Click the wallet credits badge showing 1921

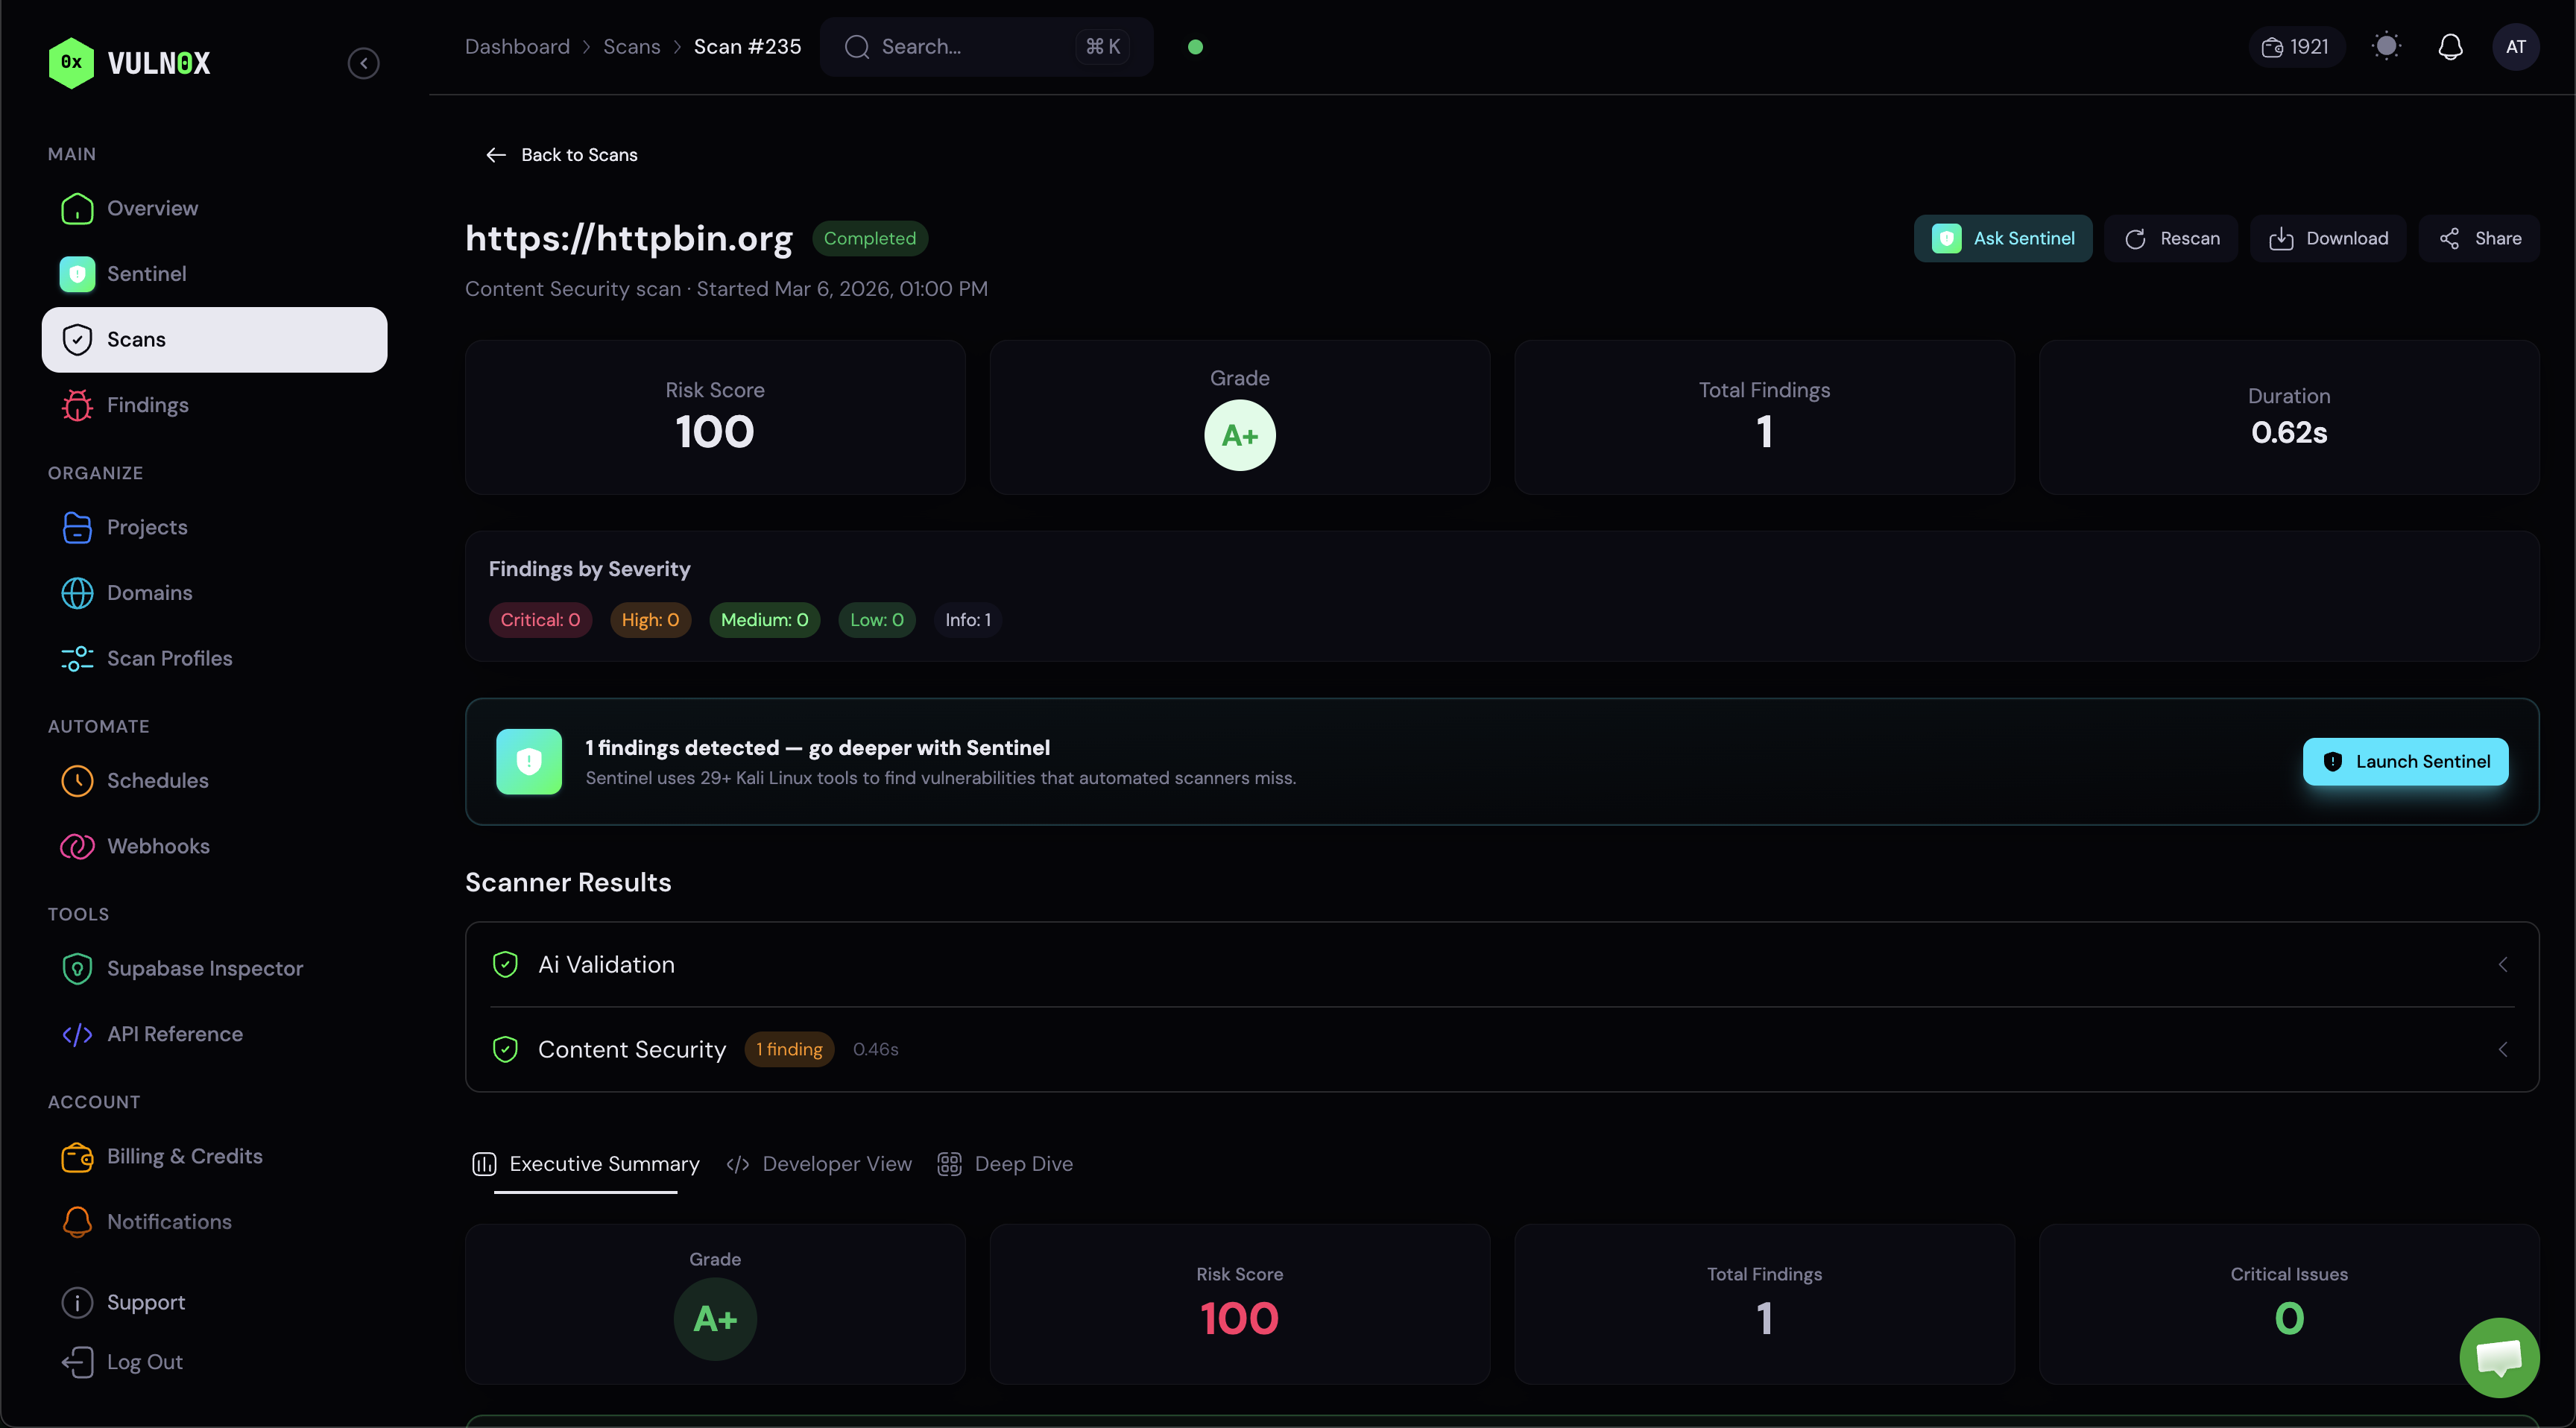tap(2295, 46)
